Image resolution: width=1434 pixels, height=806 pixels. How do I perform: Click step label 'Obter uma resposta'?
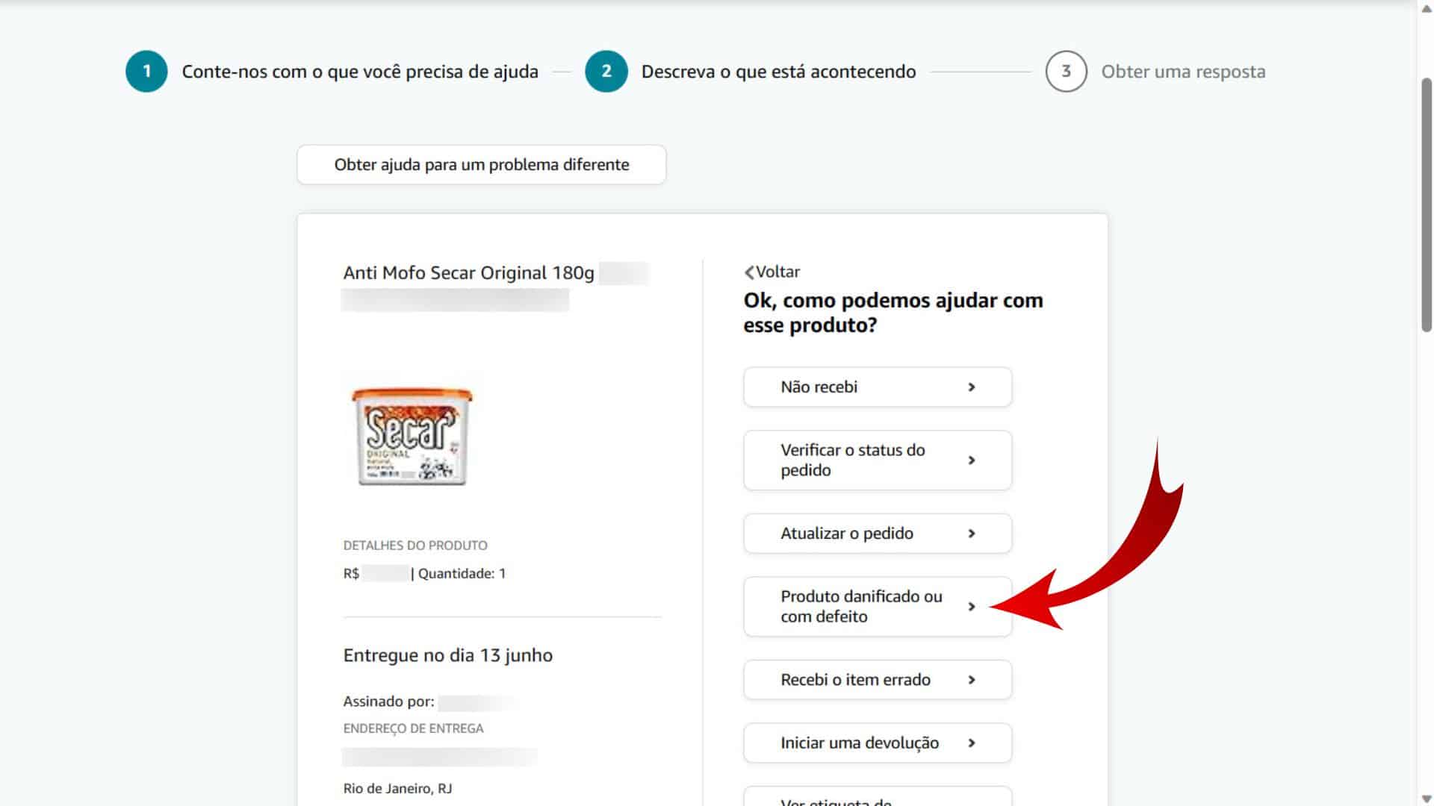(1183, 72)
